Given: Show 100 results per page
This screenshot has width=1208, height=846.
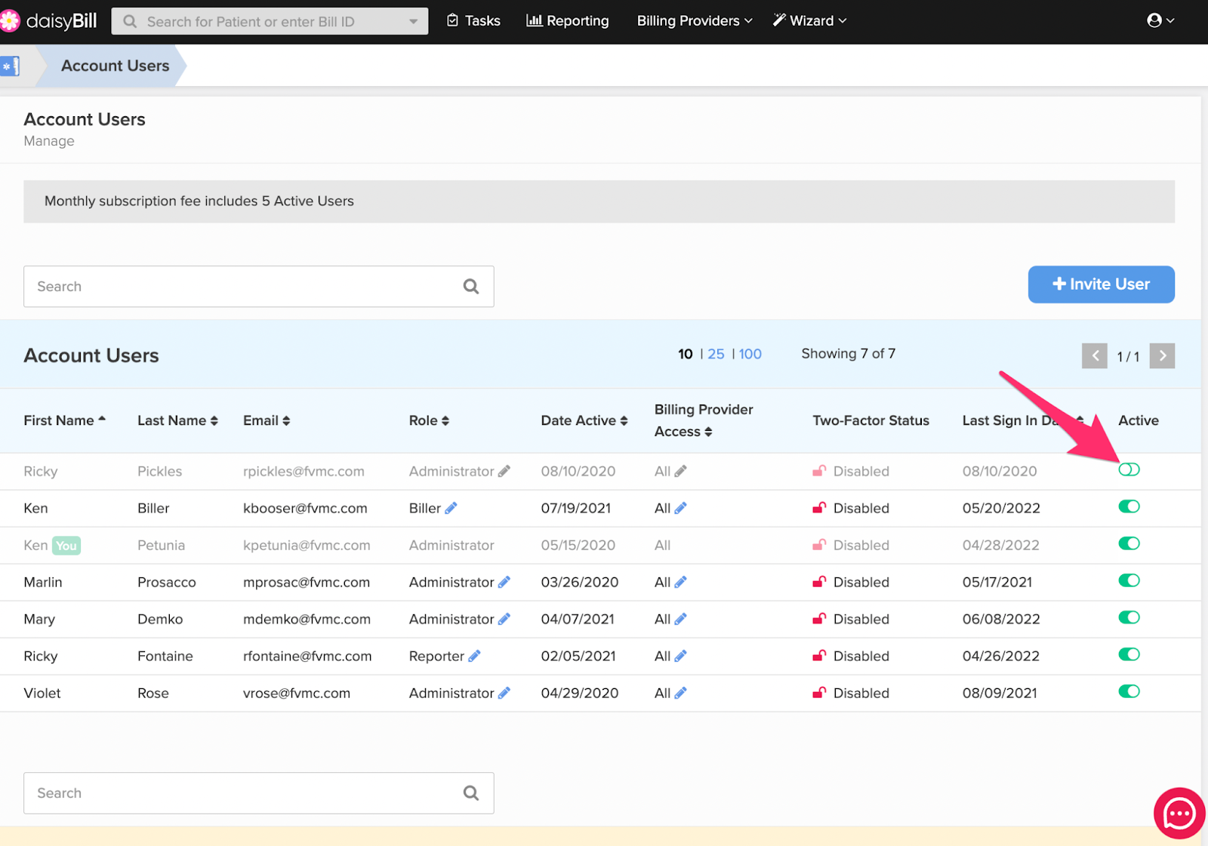Looking at the screenshot, I should pos(750,353).
